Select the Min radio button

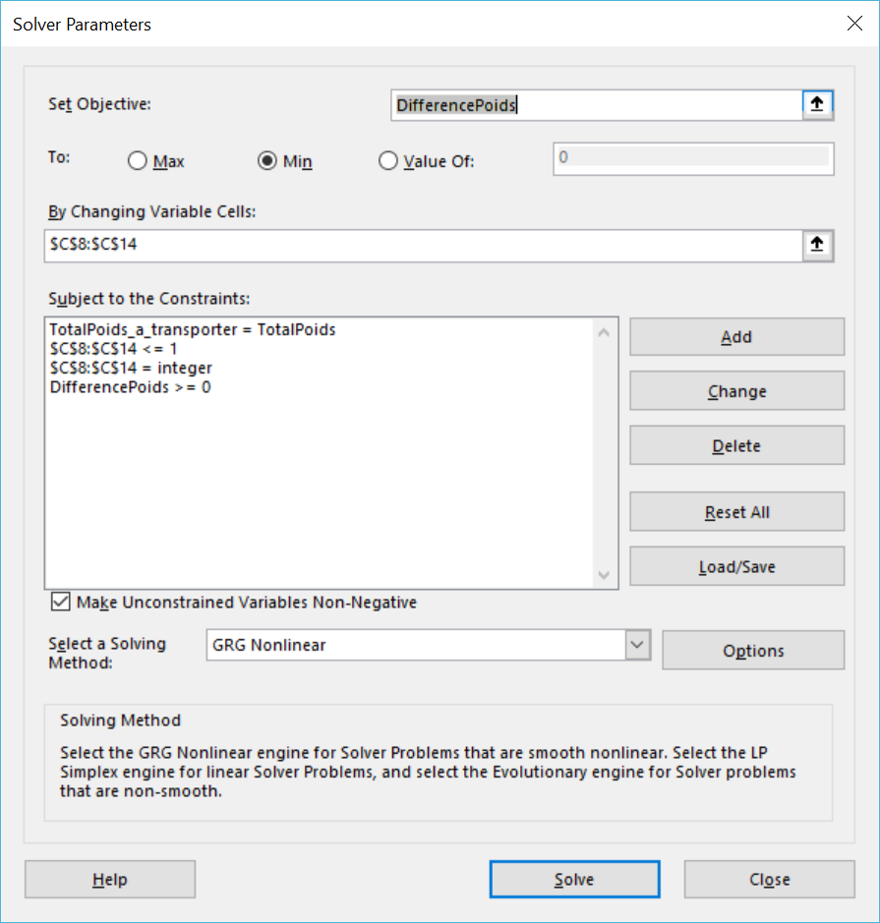(266, 161)
